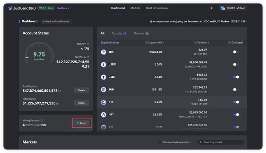Screen dimensions: 266x153
Task: Enable collateral for SUN
Action: 236,89
